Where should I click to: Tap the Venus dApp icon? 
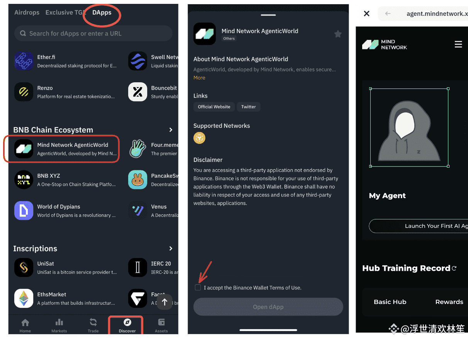tap(138, 211)
